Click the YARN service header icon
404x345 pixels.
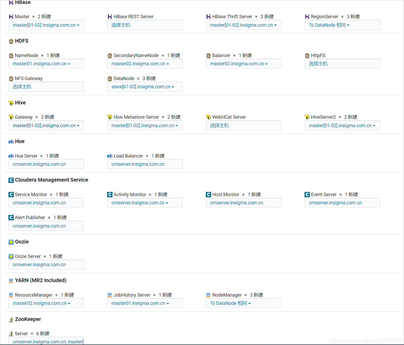11,281
